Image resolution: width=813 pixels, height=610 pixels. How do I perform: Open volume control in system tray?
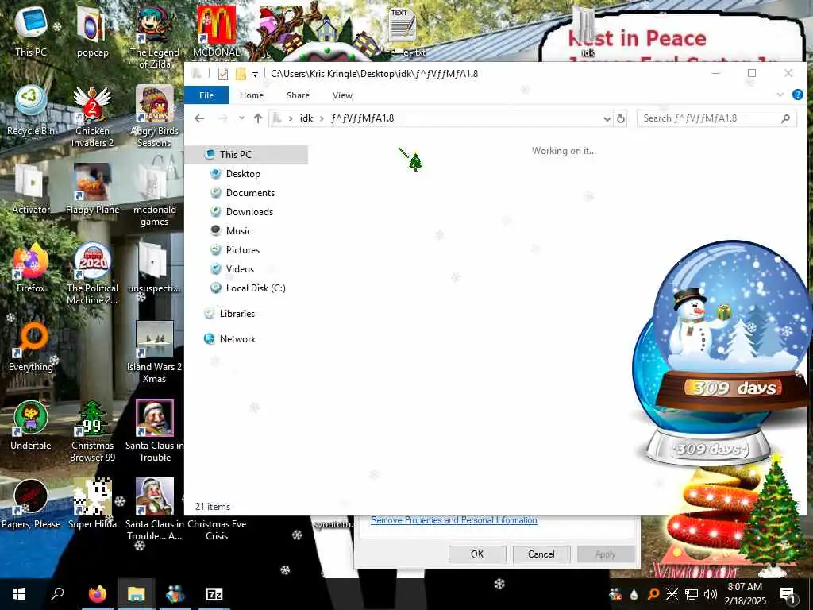point(711,594)
